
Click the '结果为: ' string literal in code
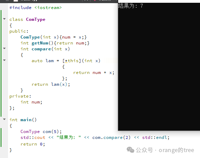pyautogui.click(x=69, y=138)
